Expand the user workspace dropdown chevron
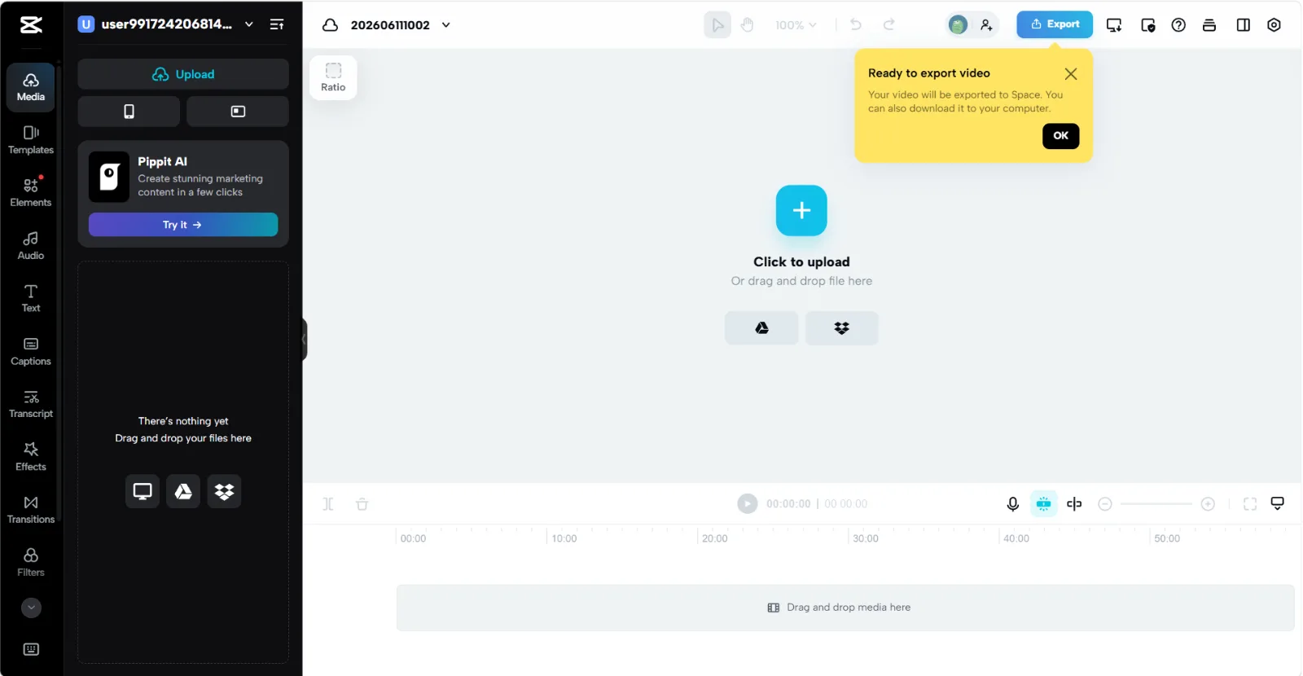The height and width of the screenshot is (676, 1303). (x=249, y=24)
